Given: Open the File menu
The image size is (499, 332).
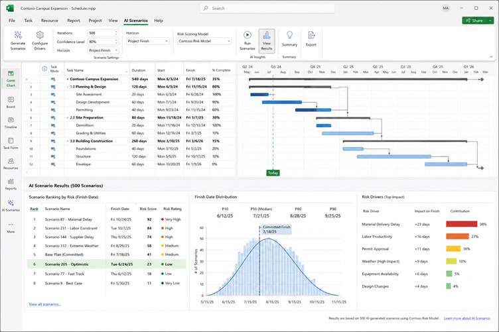Looking at the screenshot, I should [x=12, y=21].
